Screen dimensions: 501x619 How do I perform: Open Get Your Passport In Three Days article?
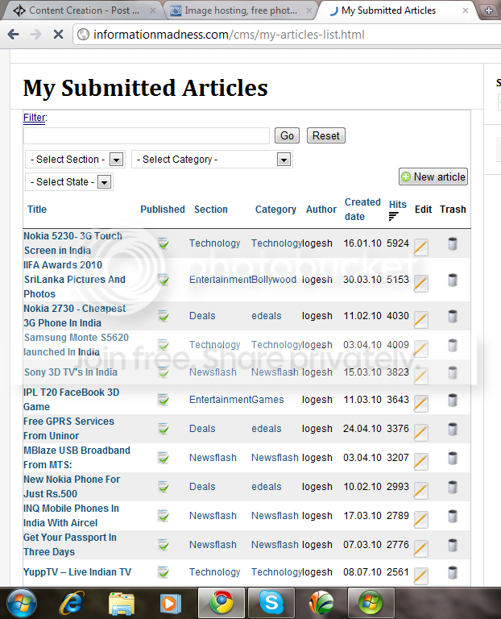70,544
